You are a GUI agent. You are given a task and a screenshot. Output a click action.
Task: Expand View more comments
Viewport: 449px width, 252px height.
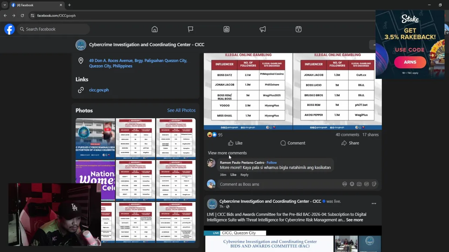click(227, 153)
